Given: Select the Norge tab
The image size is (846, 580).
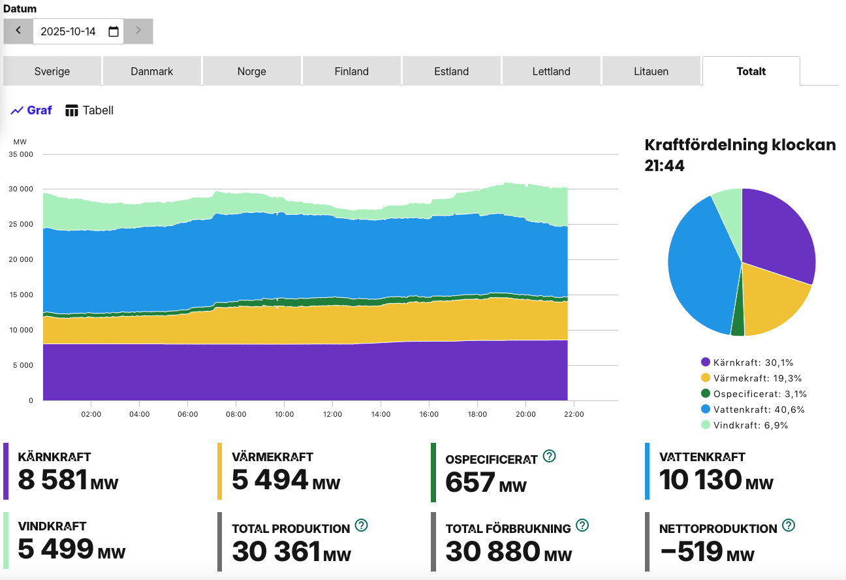Looking at the screenshot, I should (x=252, y=71).
